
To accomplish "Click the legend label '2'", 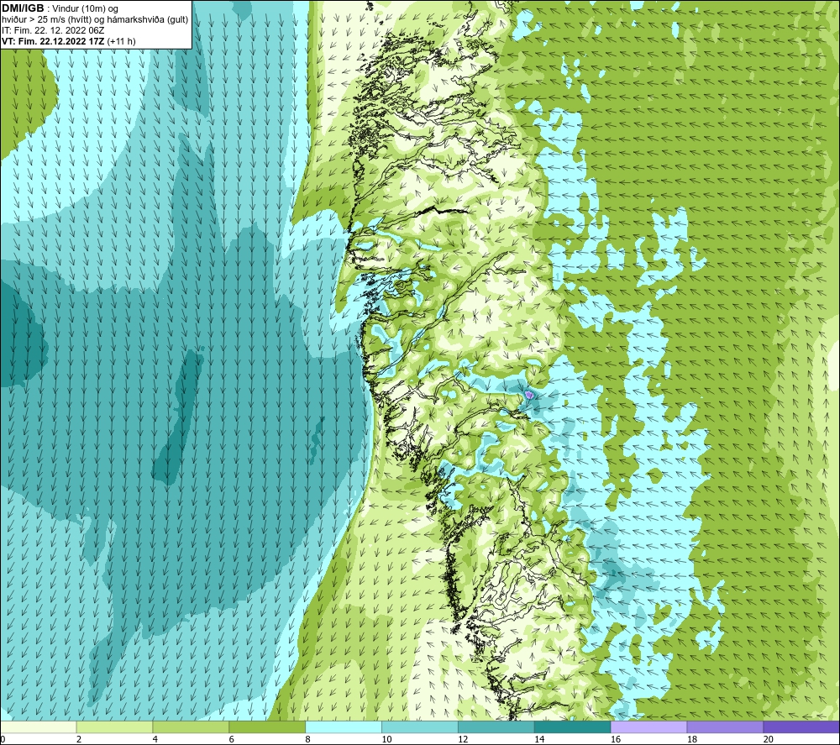I will [x=79, y=739].
